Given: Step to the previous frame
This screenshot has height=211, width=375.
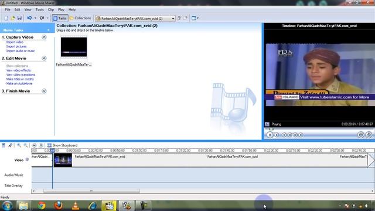Looking at the screenshot, I should click(x=290, y=135).
